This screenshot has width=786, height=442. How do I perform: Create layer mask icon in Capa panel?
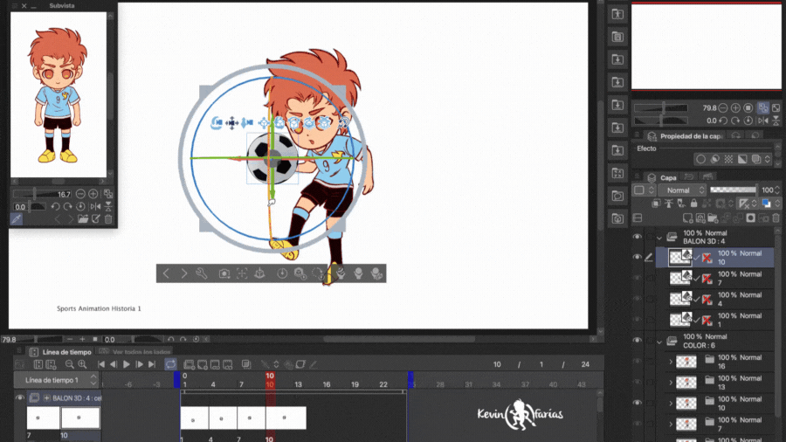pos(750,218)
